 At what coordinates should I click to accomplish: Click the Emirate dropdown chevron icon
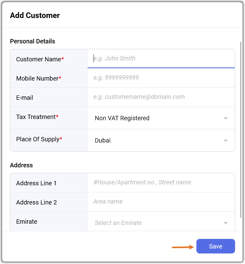coord(225,223)
